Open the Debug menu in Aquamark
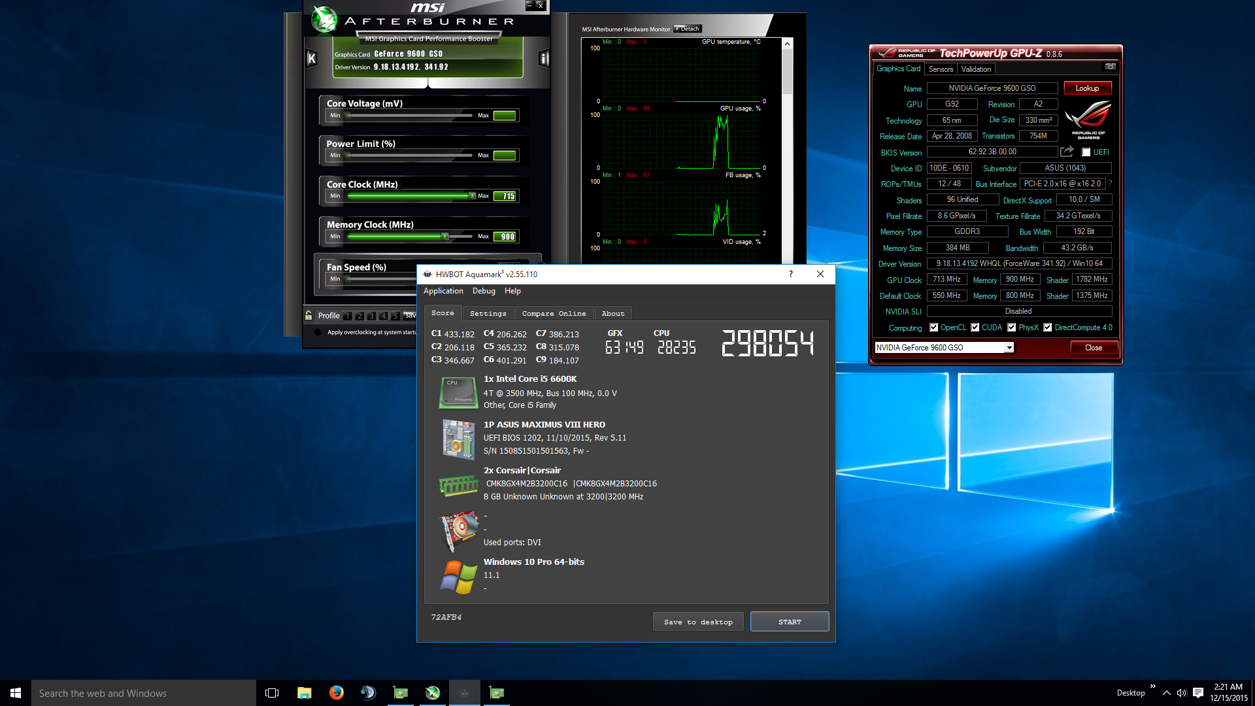Viewport: 1255px width, 706px height. 484,291
